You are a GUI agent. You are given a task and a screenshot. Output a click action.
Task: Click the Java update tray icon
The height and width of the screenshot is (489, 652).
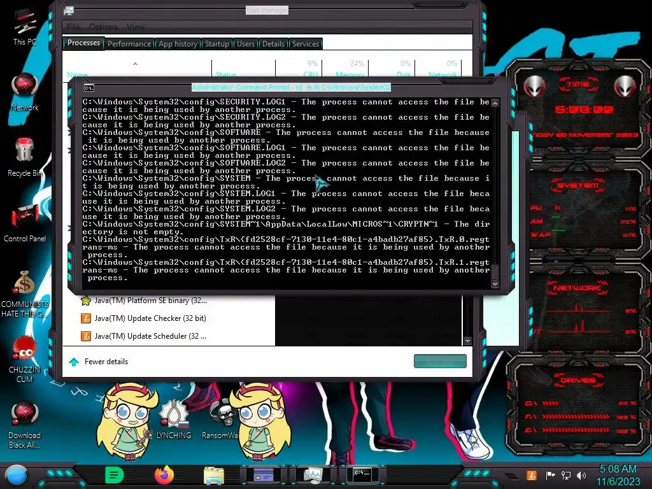(x=531, y=475)
